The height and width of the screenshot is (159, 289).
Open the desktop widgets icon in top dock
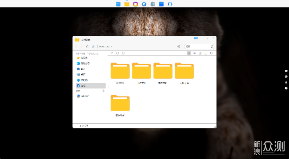pyautogui.click(x=118, y=4)
